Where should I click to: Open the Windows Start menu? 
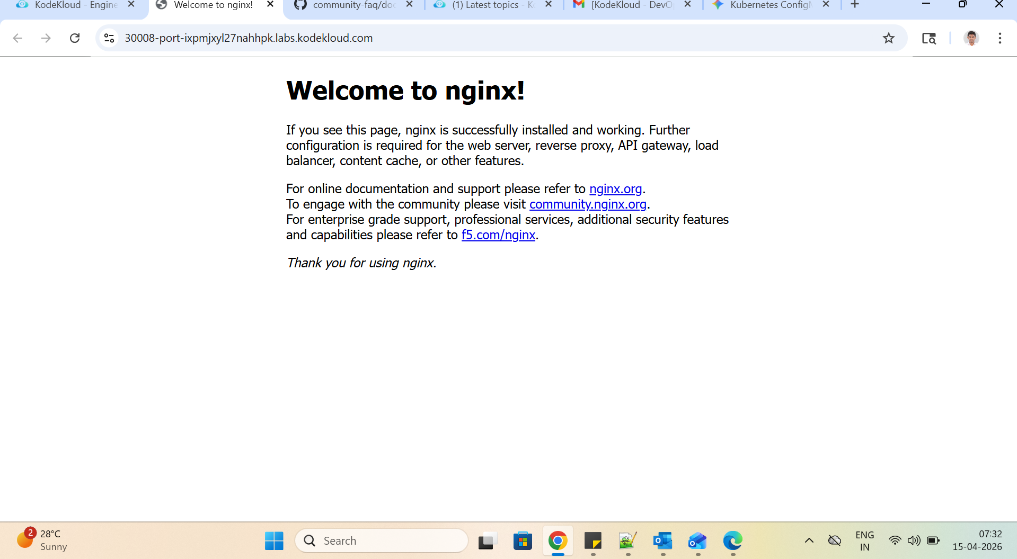(274, 540)
